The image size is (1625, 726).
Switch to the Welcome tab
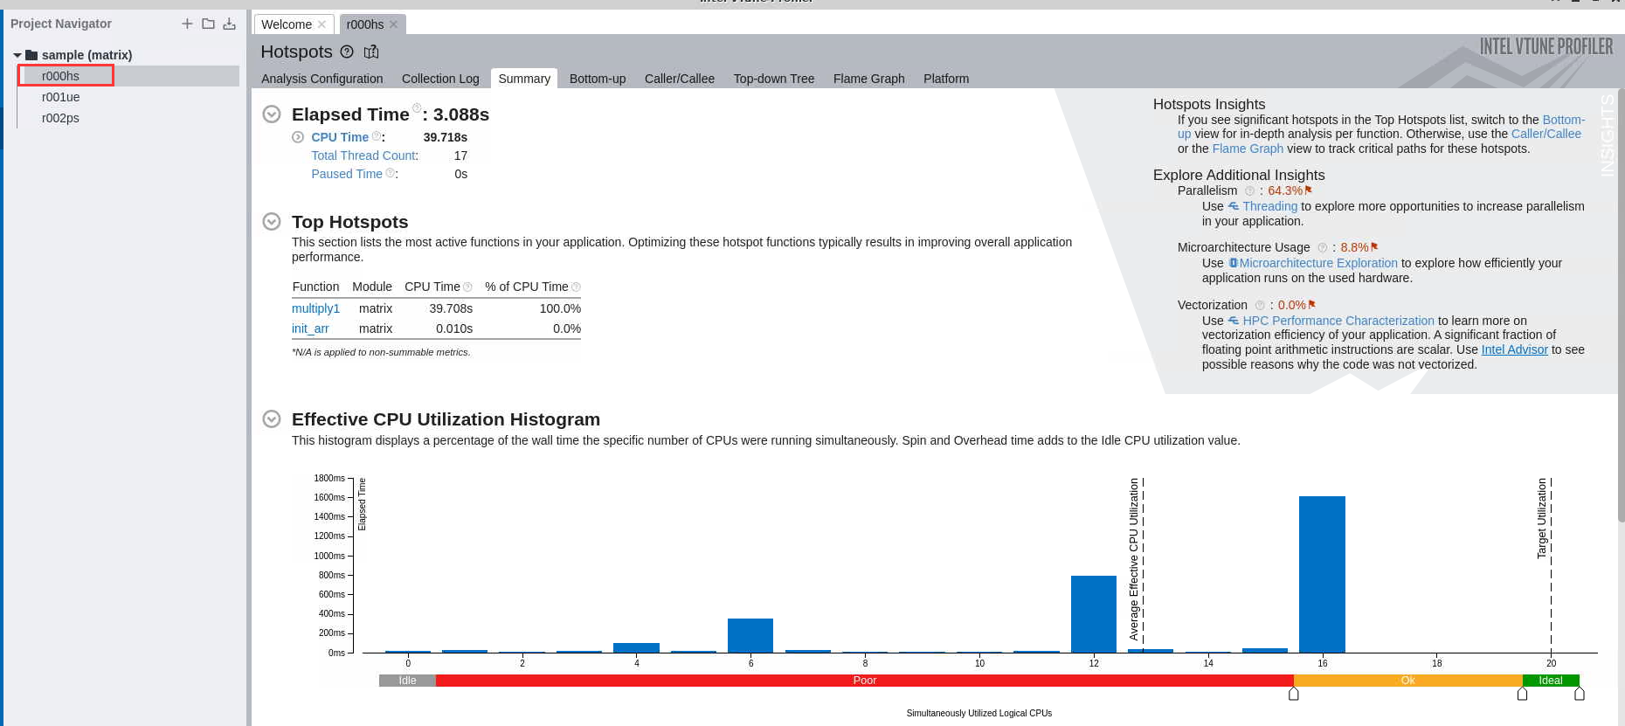pos(287,24)
